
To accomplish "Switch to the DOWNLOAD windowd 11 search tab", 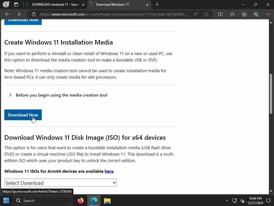I will (55, 5).
